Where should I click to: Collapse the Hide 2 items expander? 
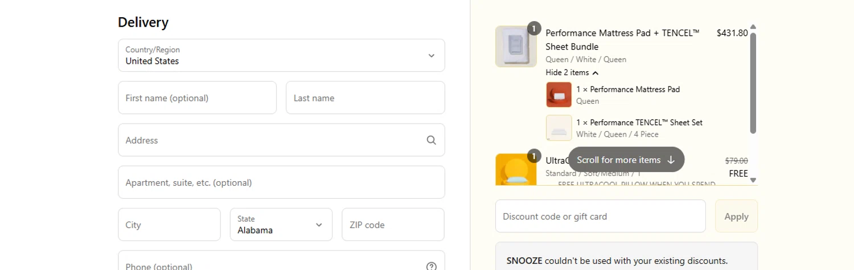click(572, 72)
